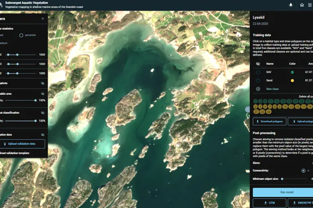Adjust the visible area opacity slider
Screen dimensions: 313x208
(20, 100)
